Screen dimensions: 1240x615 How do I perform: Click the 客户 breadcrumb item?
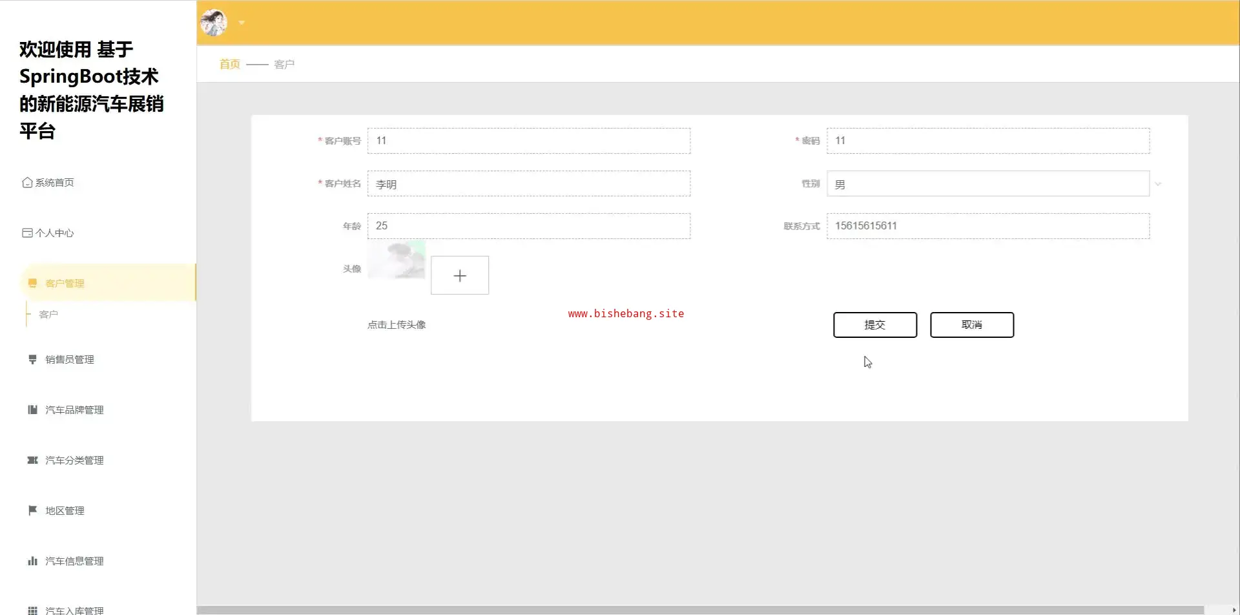pyautogui.click(x=284, y=64)
